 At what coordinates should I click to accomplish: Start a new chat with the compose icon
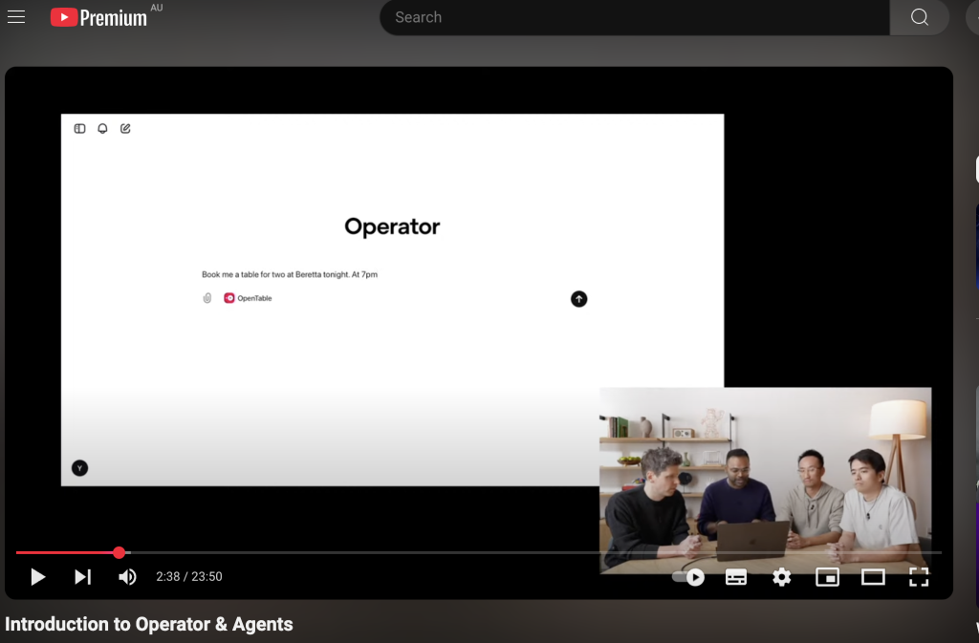click(x=125, y=127)
